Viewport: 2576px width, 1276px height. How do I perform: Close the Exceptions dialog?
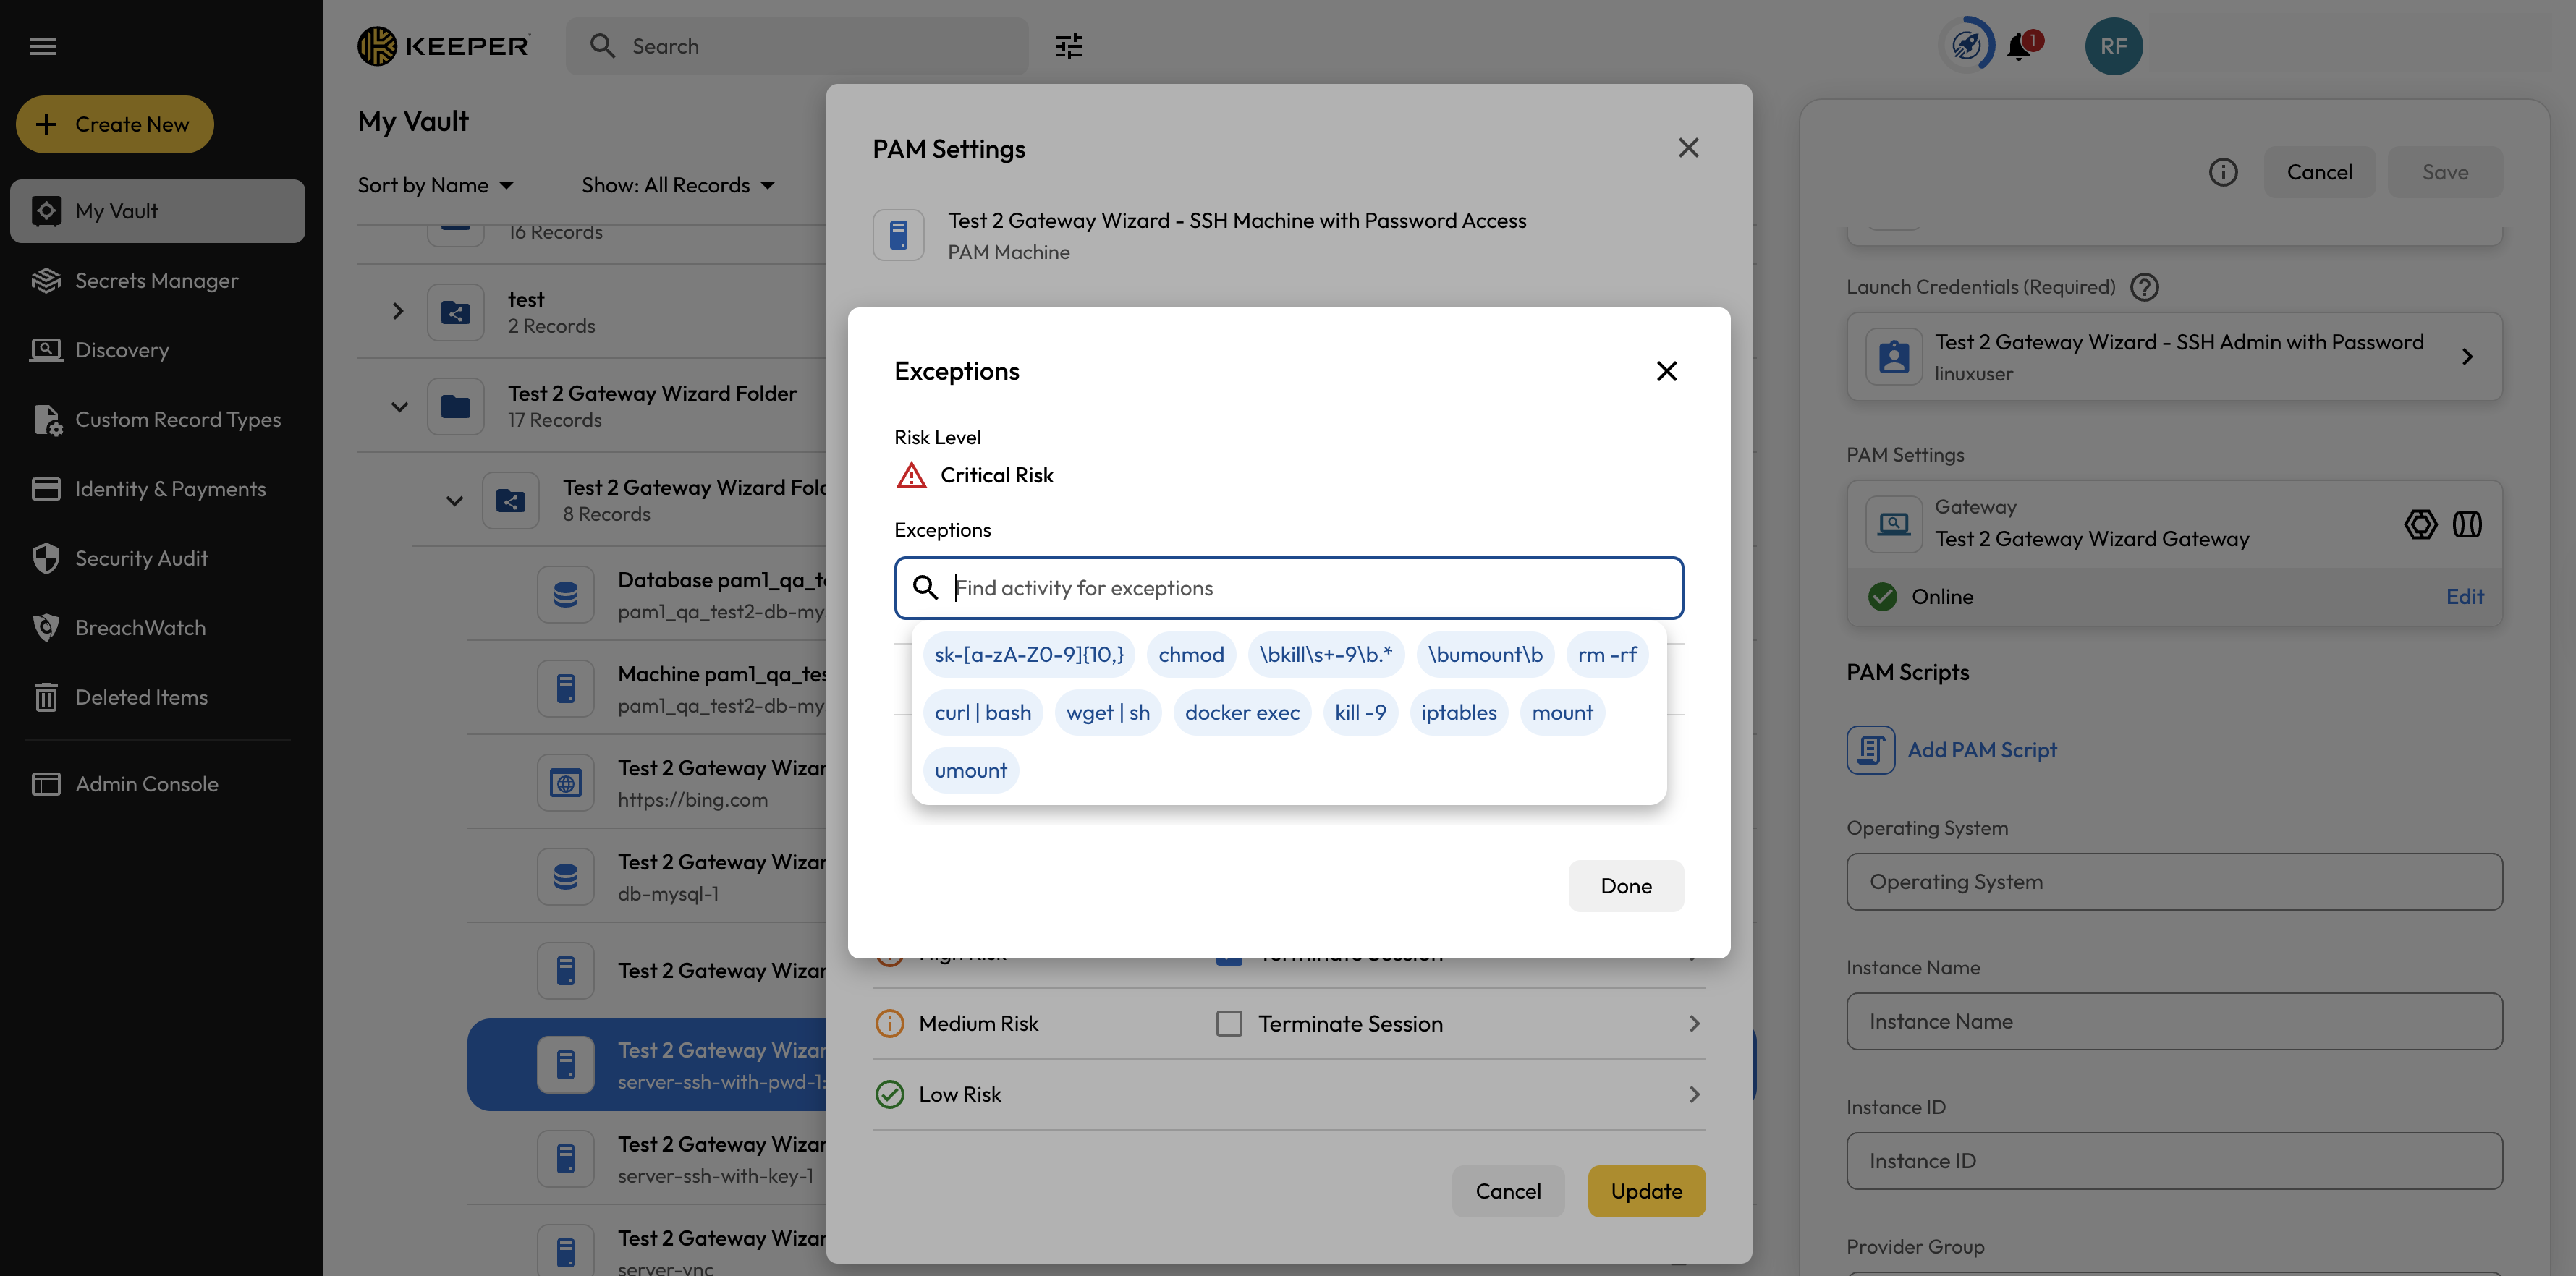(x=1666, y=371)
